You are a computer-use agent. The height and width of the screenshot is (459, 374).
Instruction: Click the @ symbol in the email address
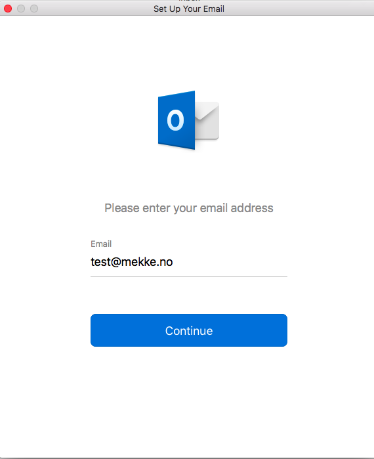(115, 262)
